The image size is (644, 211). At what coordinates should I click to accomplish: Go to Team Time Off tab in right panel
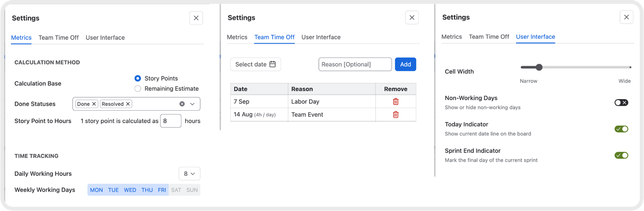pyautogui.click(x=489, y=37)
